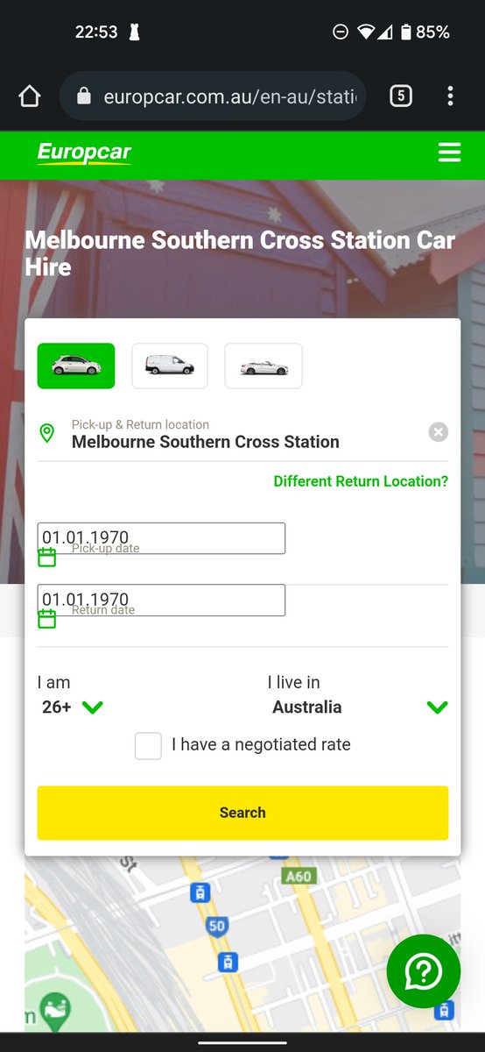Clear the pick-up location field
The height and width of the screenshot is (1052, 485).
[439, 431]
